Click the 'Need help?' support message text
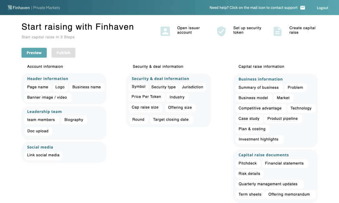This screenshot has width=339, height=203. pyautogui.click(x=253, y=8)
